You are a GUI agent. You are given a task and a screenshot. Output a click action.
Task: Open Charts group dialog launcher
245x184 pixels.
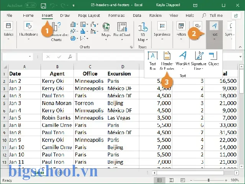[x=131, y=47]
